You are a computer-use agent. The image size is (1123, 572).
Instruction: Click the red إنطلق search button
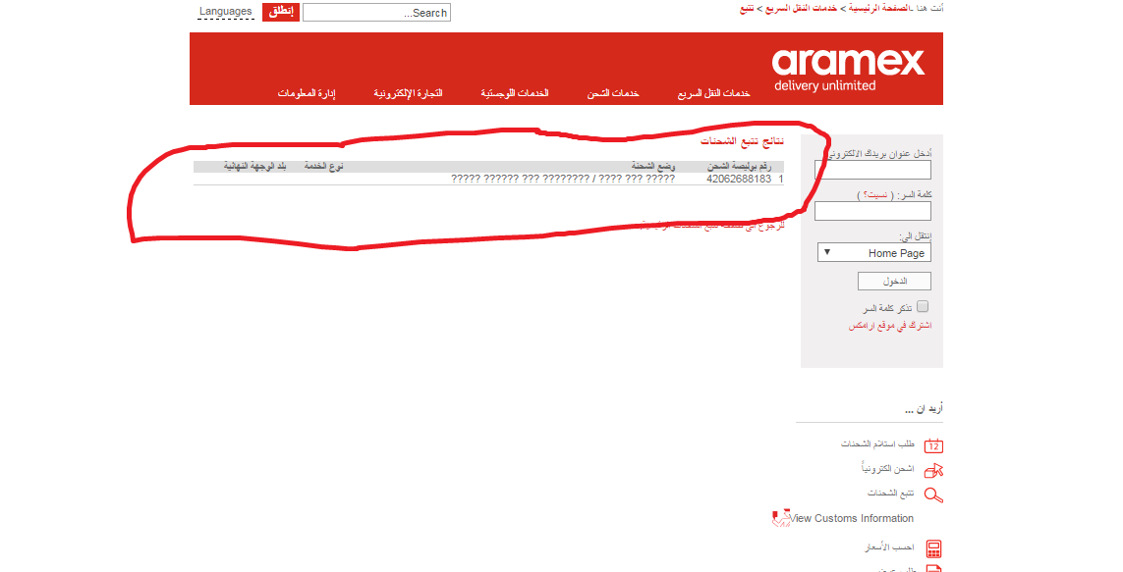tap(281, 12)
